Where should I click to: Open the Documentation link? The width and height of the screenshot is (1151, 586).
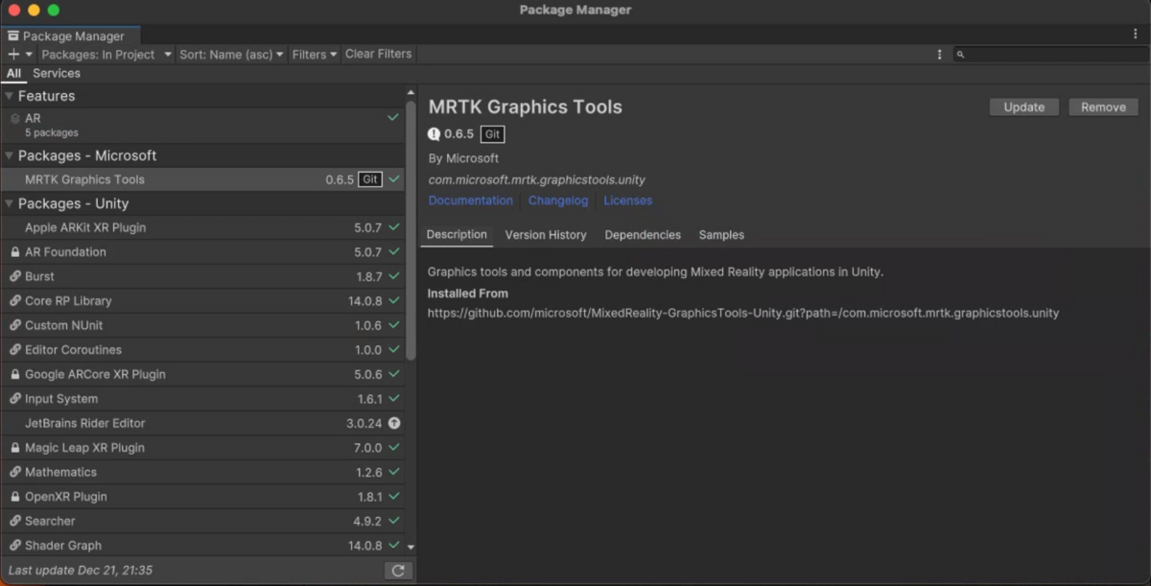(x=470, y=200)
